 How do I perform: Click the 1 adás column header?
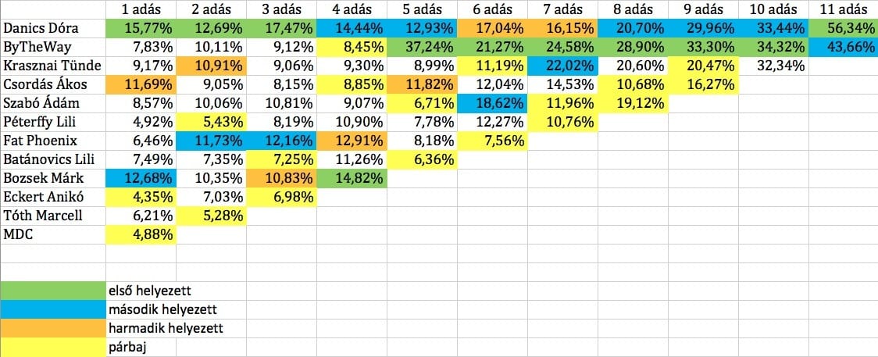141,9
